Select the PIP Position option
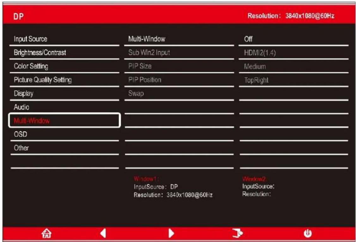 click(179, 80)
